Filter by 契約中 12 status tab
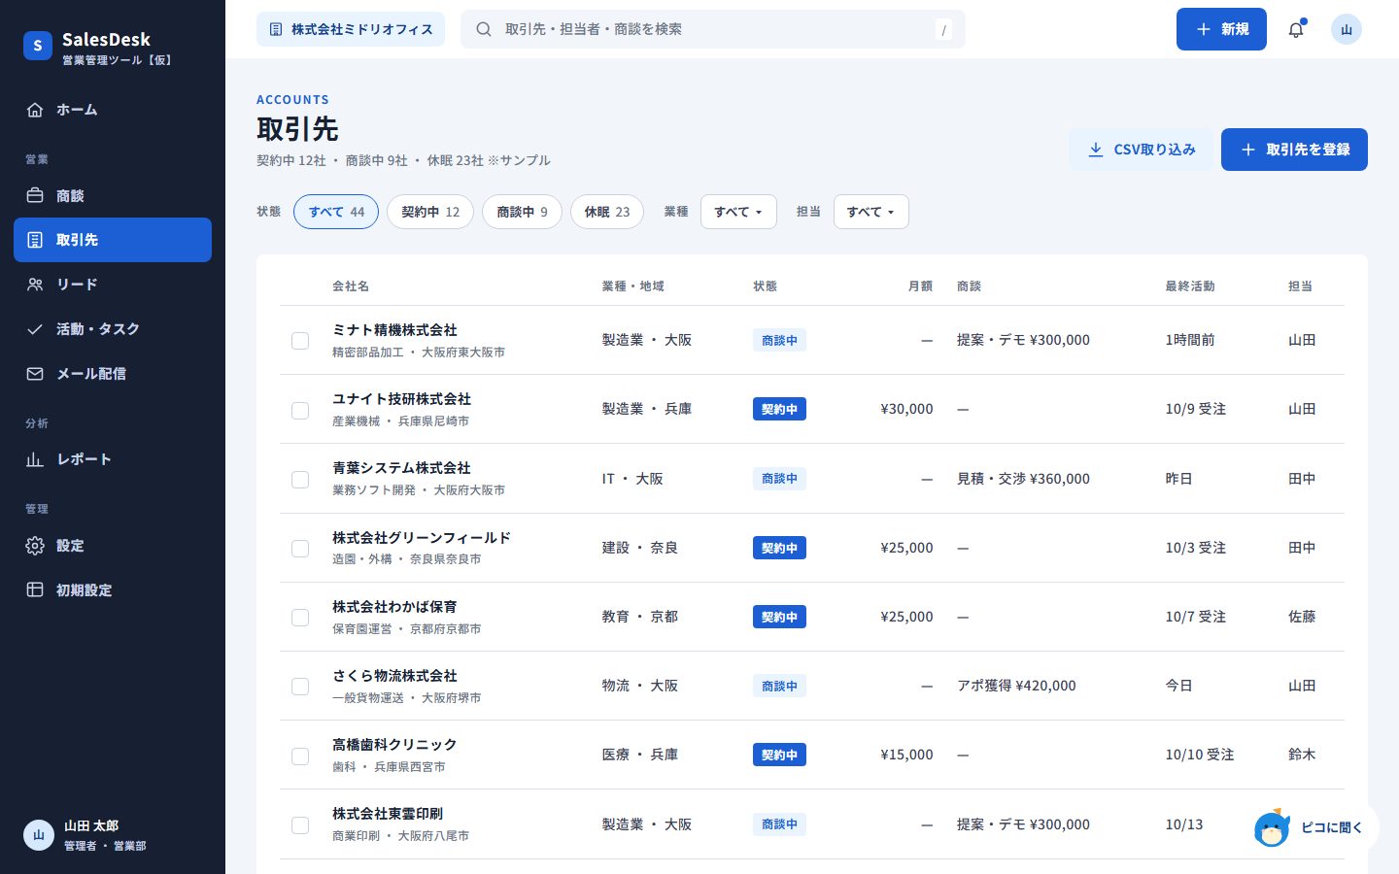This screenshot has height=874, width=1399. point(430,212)
